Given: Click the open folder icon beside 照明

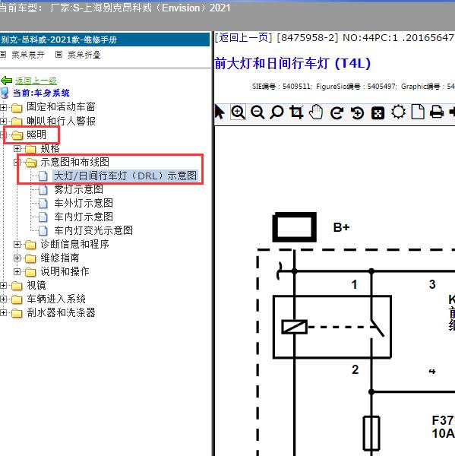Looking at the screenshot, I should coord(17,135).
